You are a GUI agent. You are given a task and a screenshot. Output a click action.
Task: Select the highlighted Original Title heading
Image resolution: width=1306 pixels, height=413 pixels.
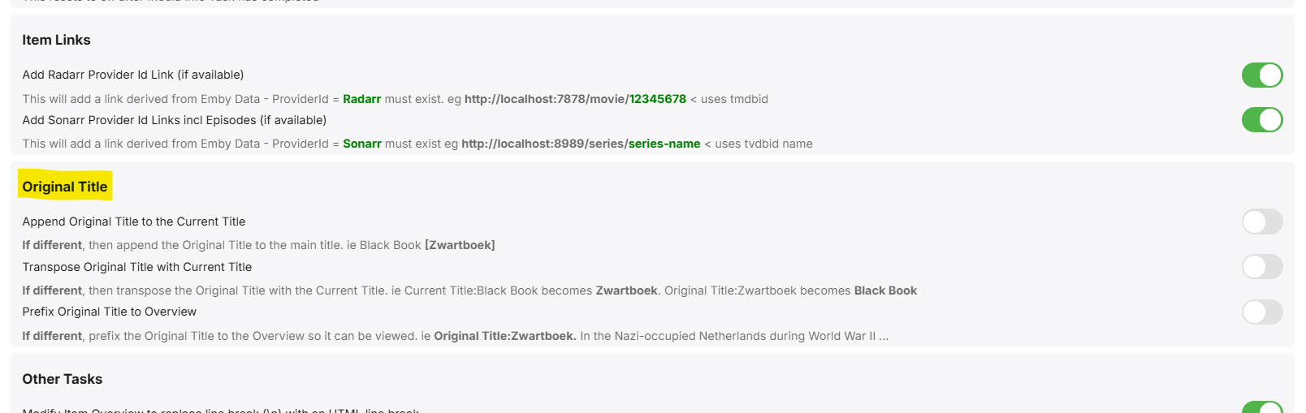[65, 187]
